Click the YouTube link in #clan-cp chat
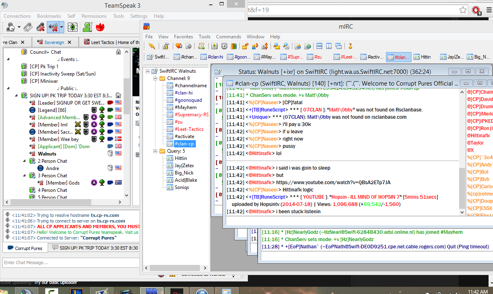The width and height of the screenshot is (493, 294). [x=334, y=183]
